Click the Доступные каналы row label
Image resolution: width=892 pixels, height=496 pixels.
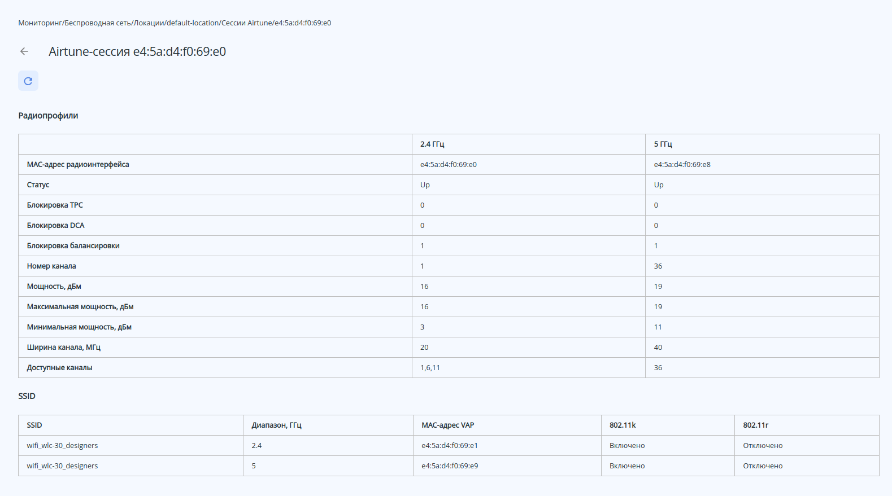tap(59, 368)
